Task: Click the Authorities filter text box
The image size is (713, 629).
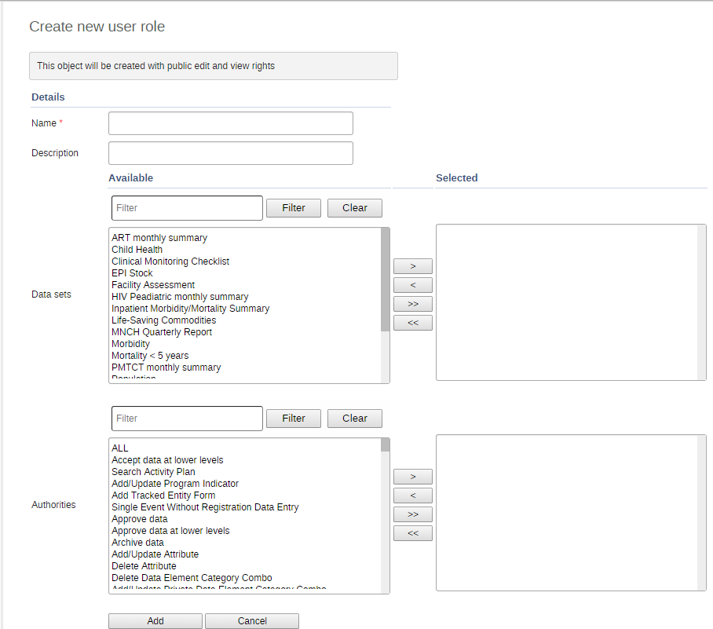Action: click(187, 419)
